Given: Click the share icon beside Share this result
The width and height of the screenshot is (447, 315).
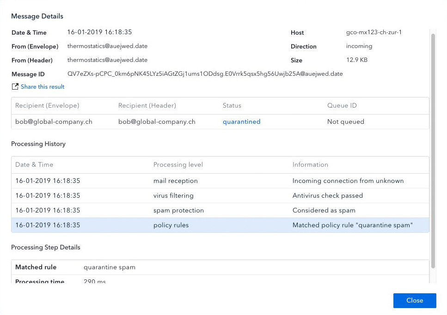Looking at the screenshot, I should pyautogui.click(x=15, y=86).
